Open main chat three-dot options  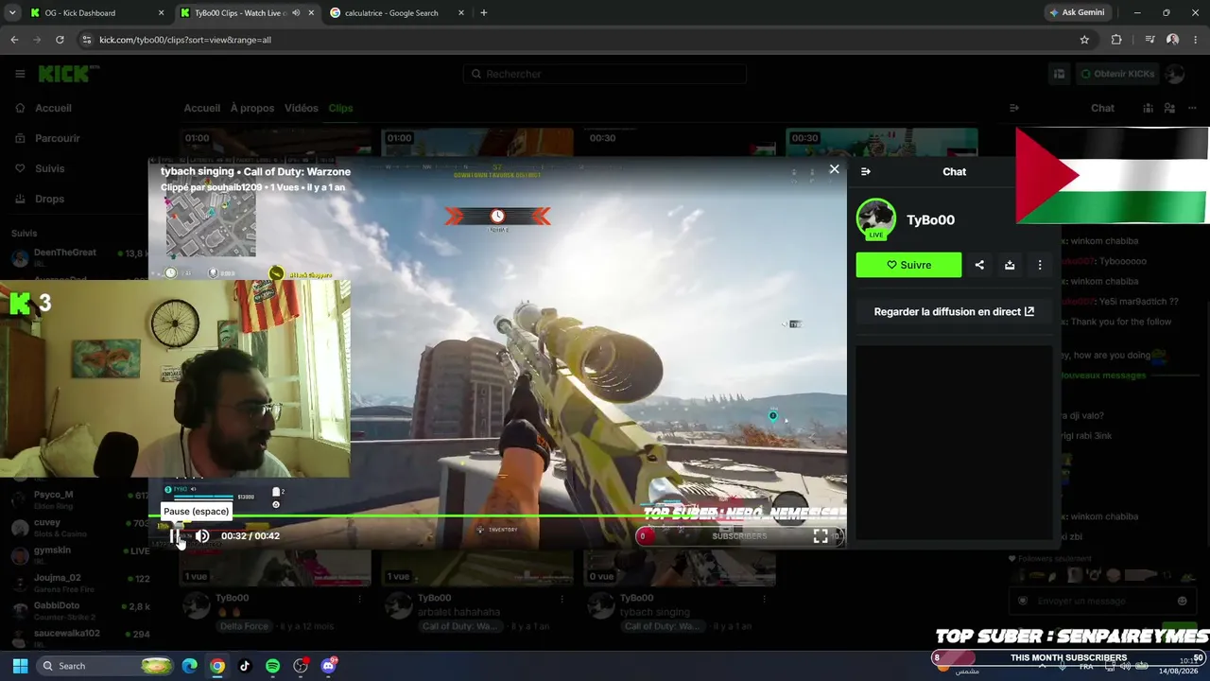point(1192,108)
